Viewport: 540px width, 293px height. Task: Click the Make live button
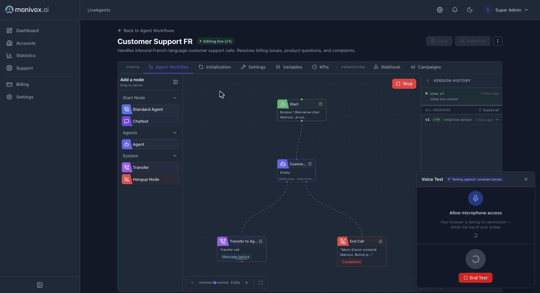[x=473, y=41]
